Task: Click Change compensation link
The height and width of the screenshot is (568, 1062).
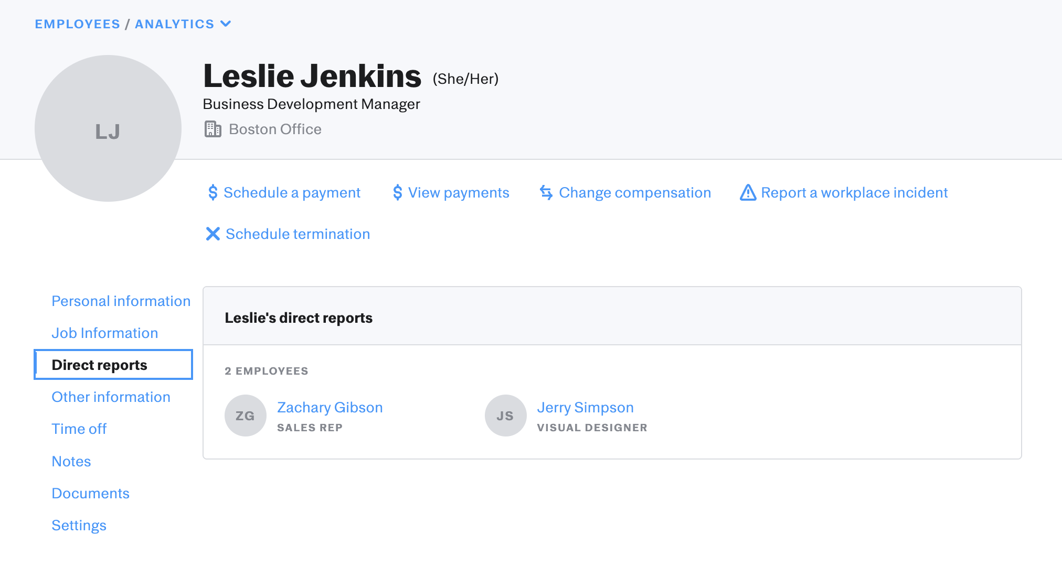Action: pyautogui.click(x=634, y=193)
